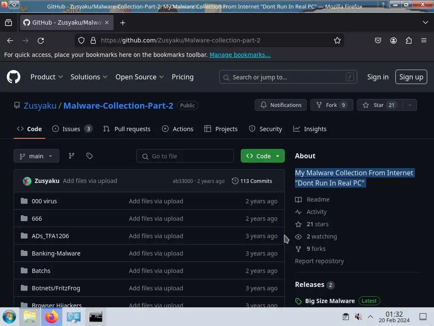
Task: Open file explorer from taskbar
Action: (x=30, y=317)
